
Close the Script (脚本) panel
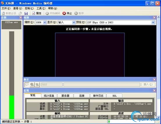coord(154,80)
